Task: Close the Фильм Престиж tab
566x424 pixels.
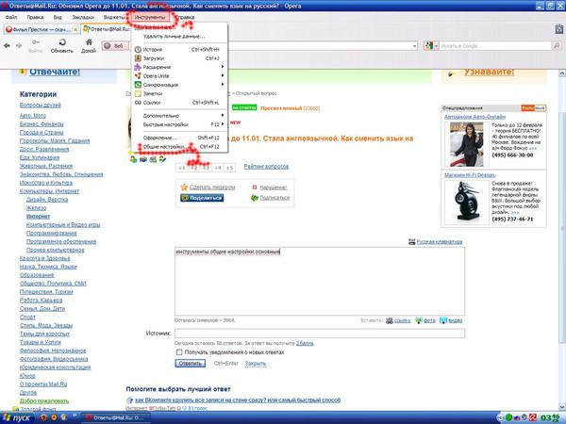Action: (75, 29)
